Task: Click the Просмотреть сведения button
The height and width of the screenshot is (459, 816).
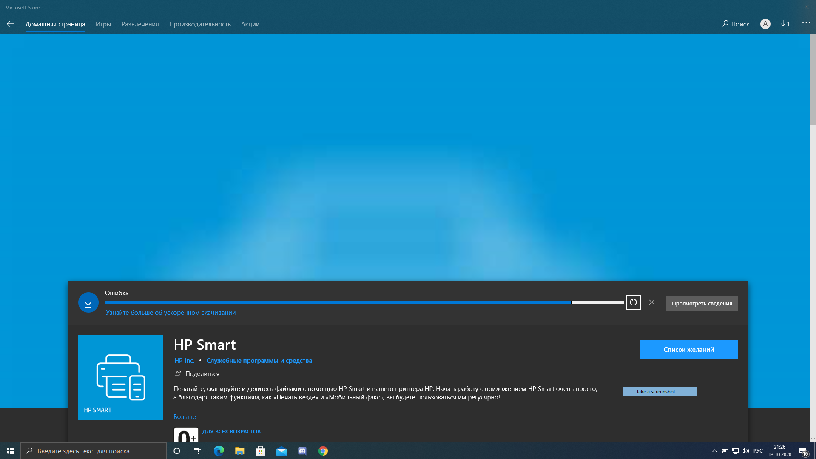Action: [702, 304]
